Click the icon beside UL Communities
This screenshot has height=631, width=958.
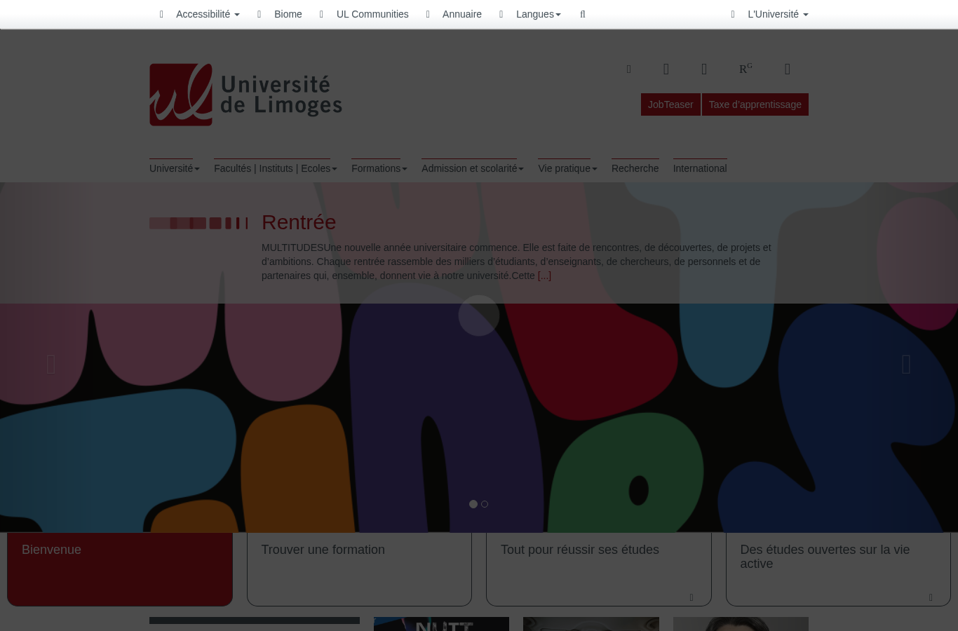pos(321,14)
